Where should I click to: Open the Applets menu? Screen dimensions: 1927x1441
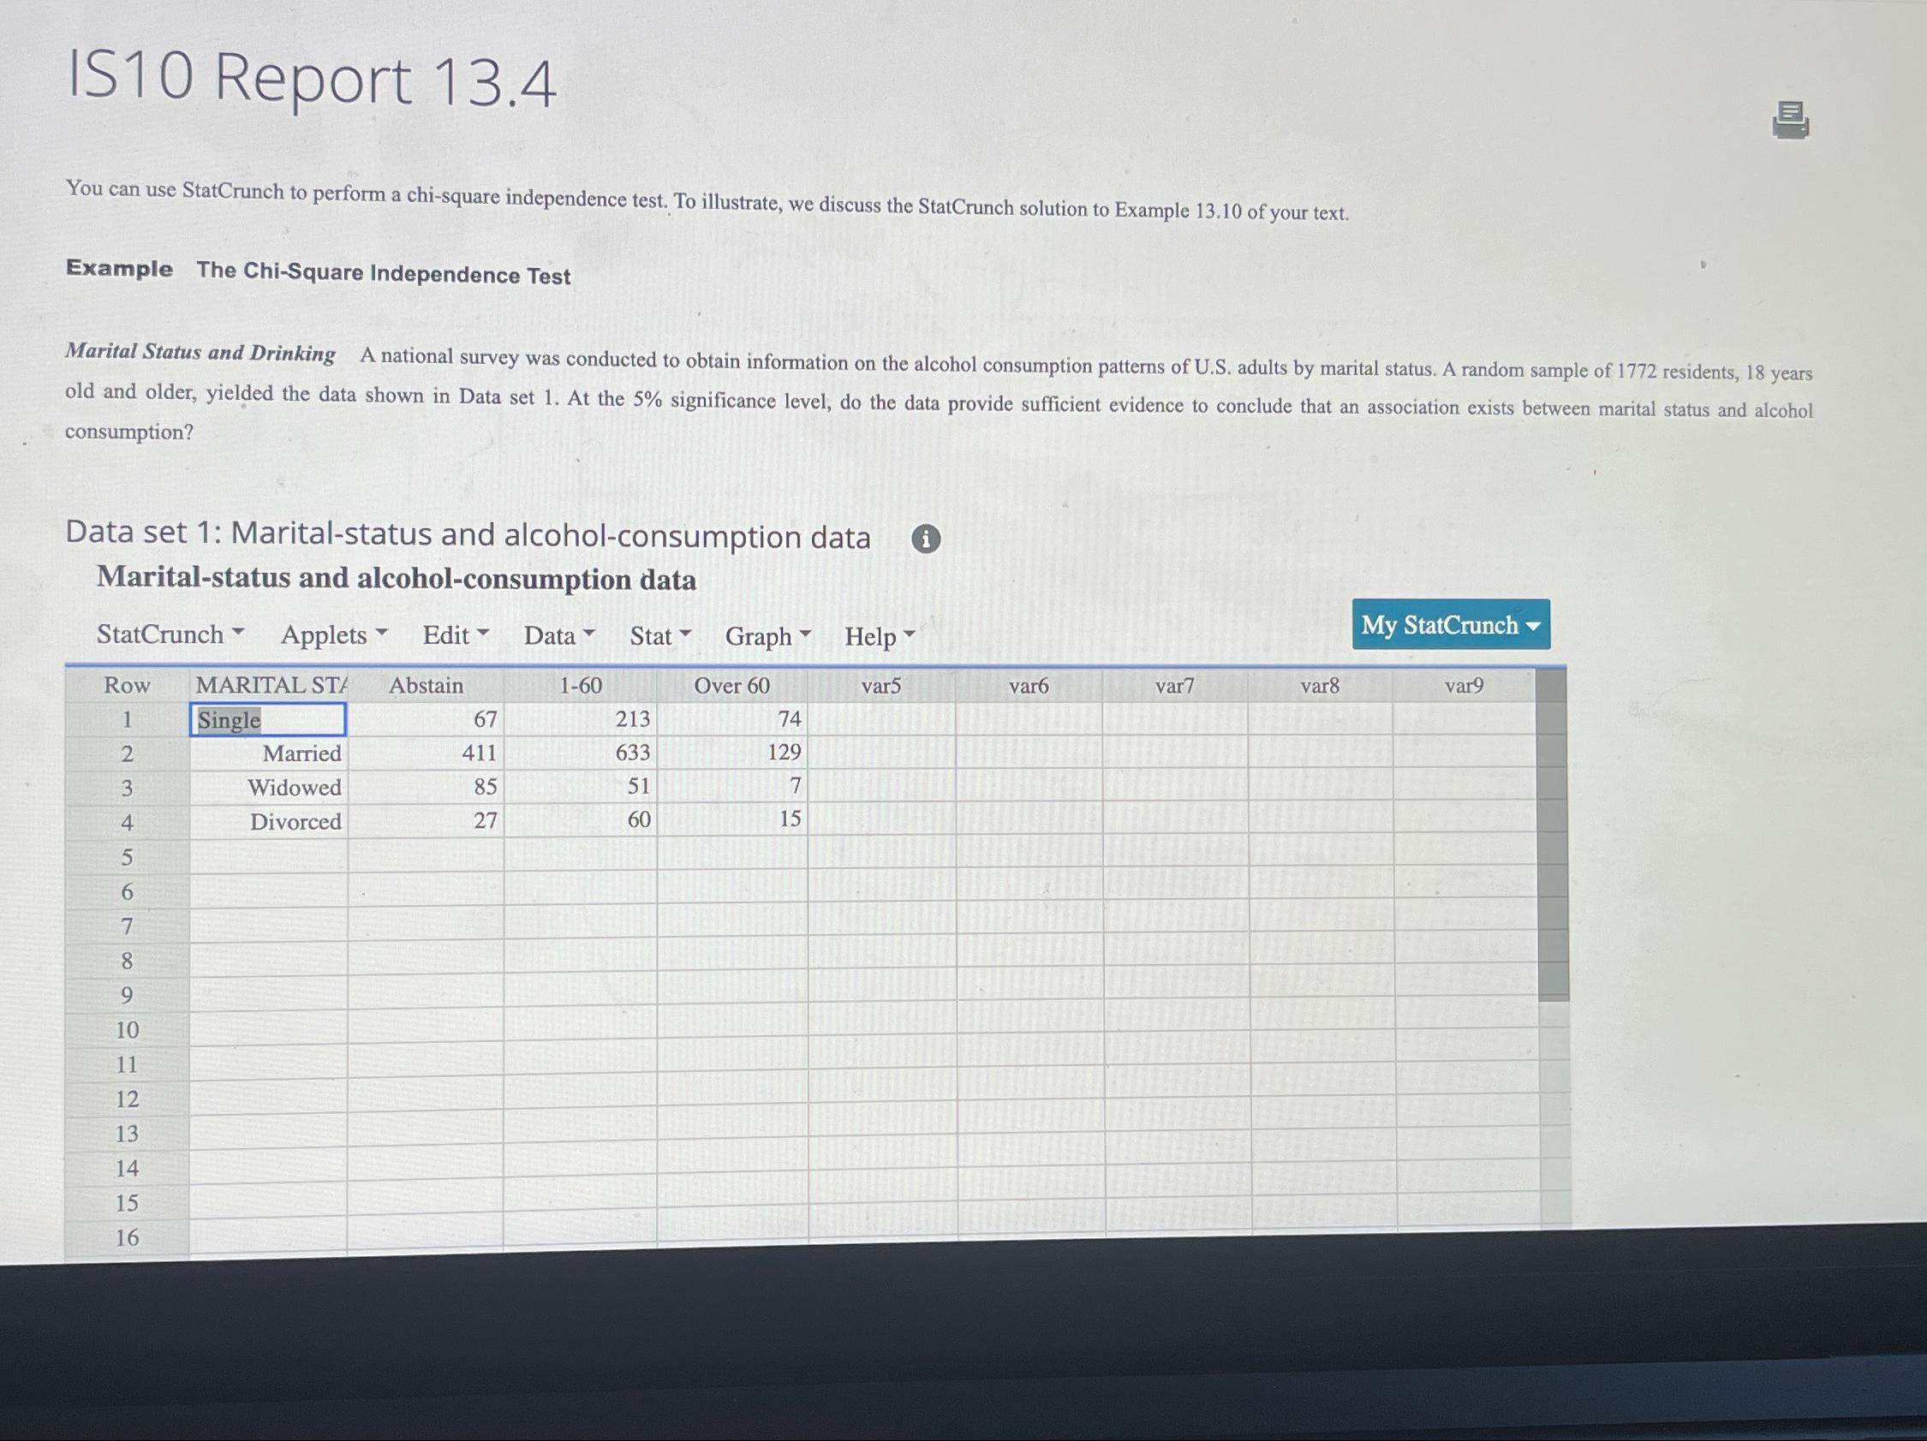click(334, 634)
